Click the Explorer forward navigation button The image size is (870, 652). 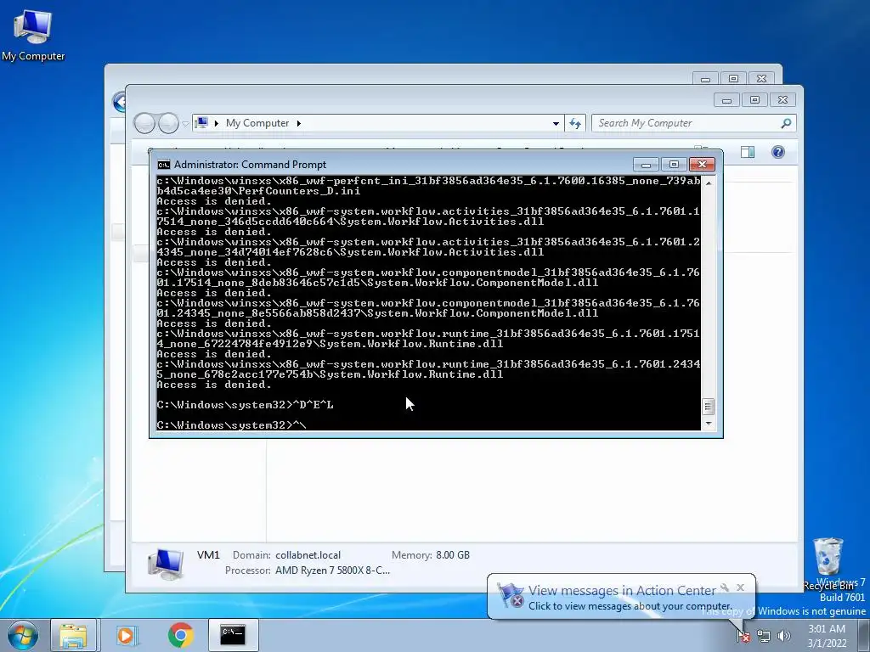click(168, 123)
